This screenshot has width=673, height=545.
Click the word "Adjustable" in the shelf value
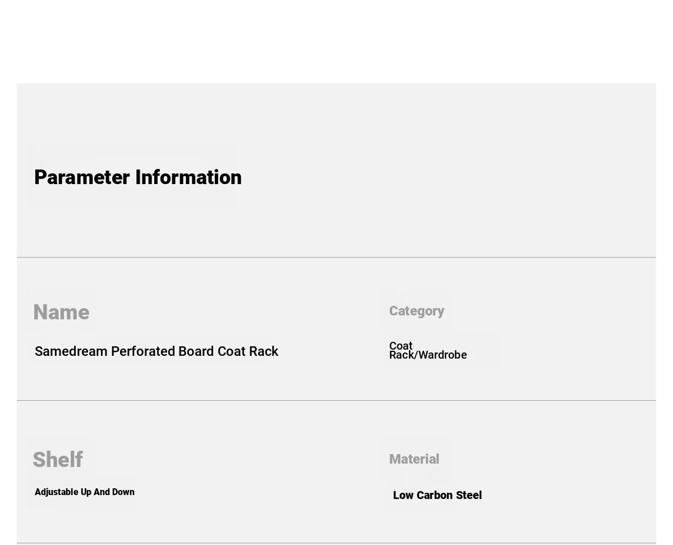tap(57, 492)
